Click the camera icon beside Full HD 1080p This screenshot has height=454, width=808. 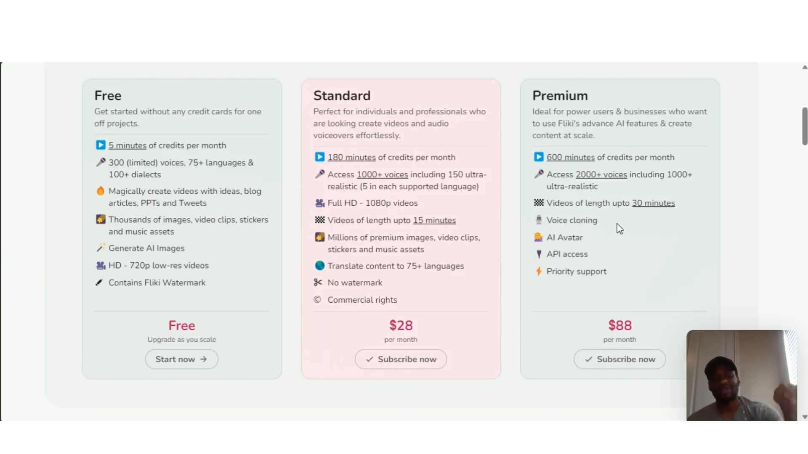[320, 203]
